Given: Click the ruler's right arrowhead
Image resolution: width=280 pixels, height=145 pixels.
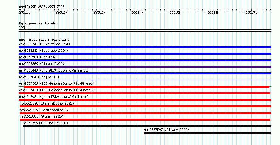Looking at the screenshot, I should tap(270, 10).
